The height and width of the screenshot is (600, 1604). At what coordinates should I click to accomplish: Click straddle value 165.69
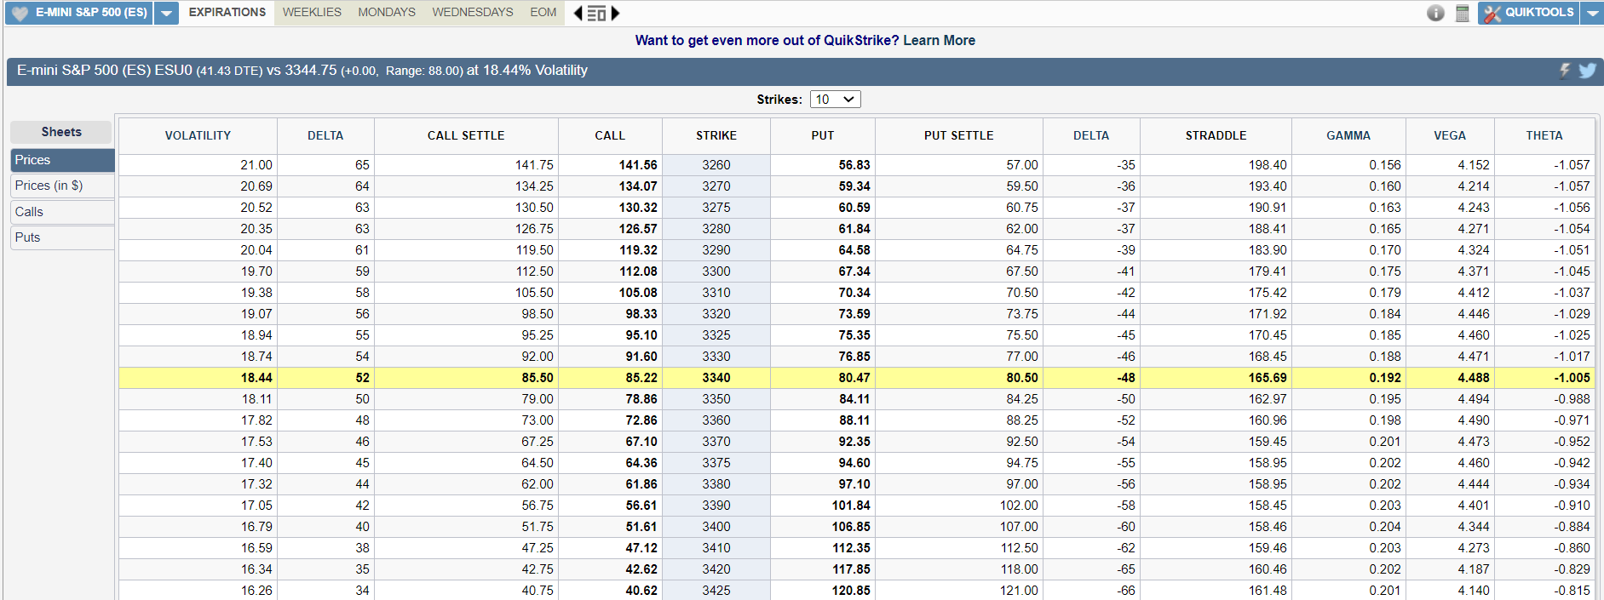[1268, 378]
